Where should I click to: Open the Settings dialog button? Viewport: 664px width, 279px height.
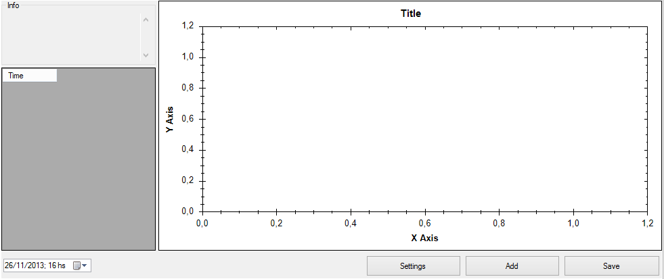pyautogui.click(x=413, y=266)
